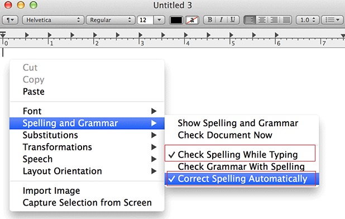Screen dimensions: 345x219
Task: Zoom the window with the green button
Action: [x=33, y=5]
